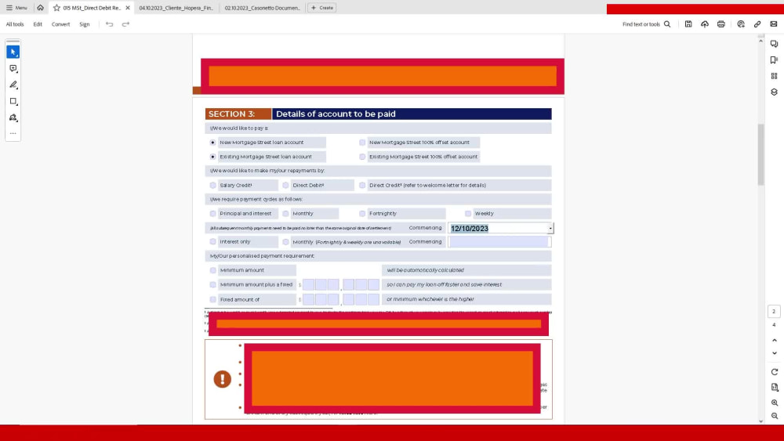
Task: Click the empty Interest only Commencing field
Action: tap(499, 242)
